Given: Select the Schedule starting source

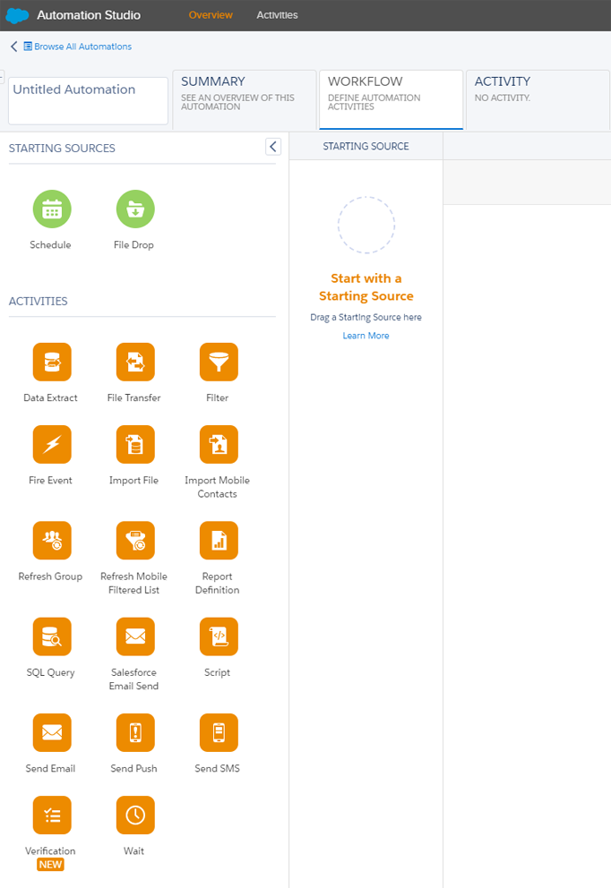Looking at the screenshot, I should point(51,209).
